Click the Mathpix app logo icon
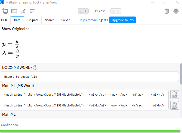The image size is (182, 133). 2,2
